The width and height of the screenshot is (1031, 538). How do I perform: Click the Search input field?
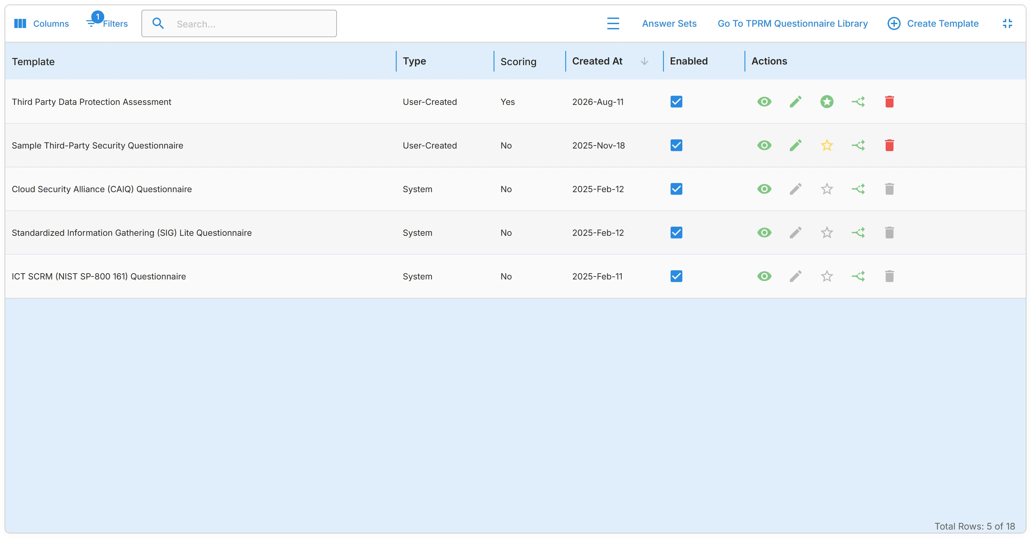click(x=239, y=23)
